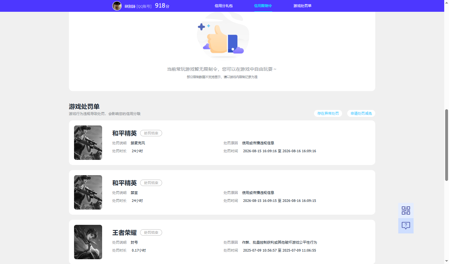449x264 pixels.
Task: Click the 游戏处罚单 section heading
Action: pos(84,107)
